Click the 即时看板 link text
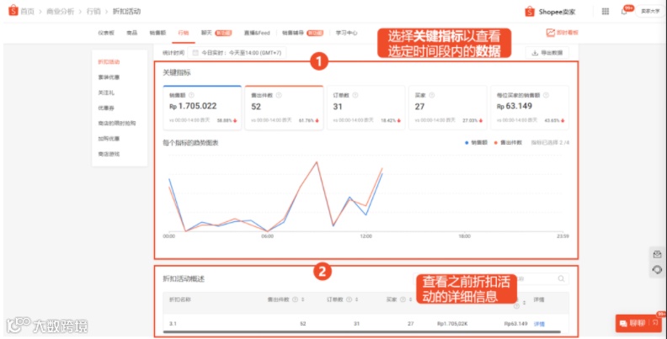Viewport: 667px width, 339px height. tap(568, 33)
